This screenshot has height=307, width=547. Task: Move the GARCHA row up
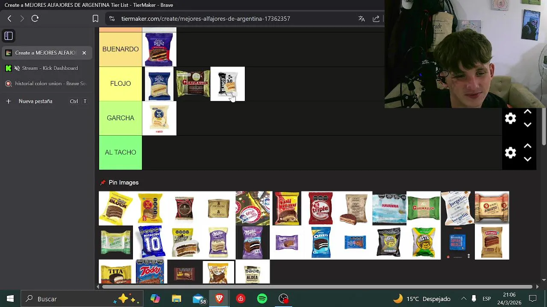(527, 112)
